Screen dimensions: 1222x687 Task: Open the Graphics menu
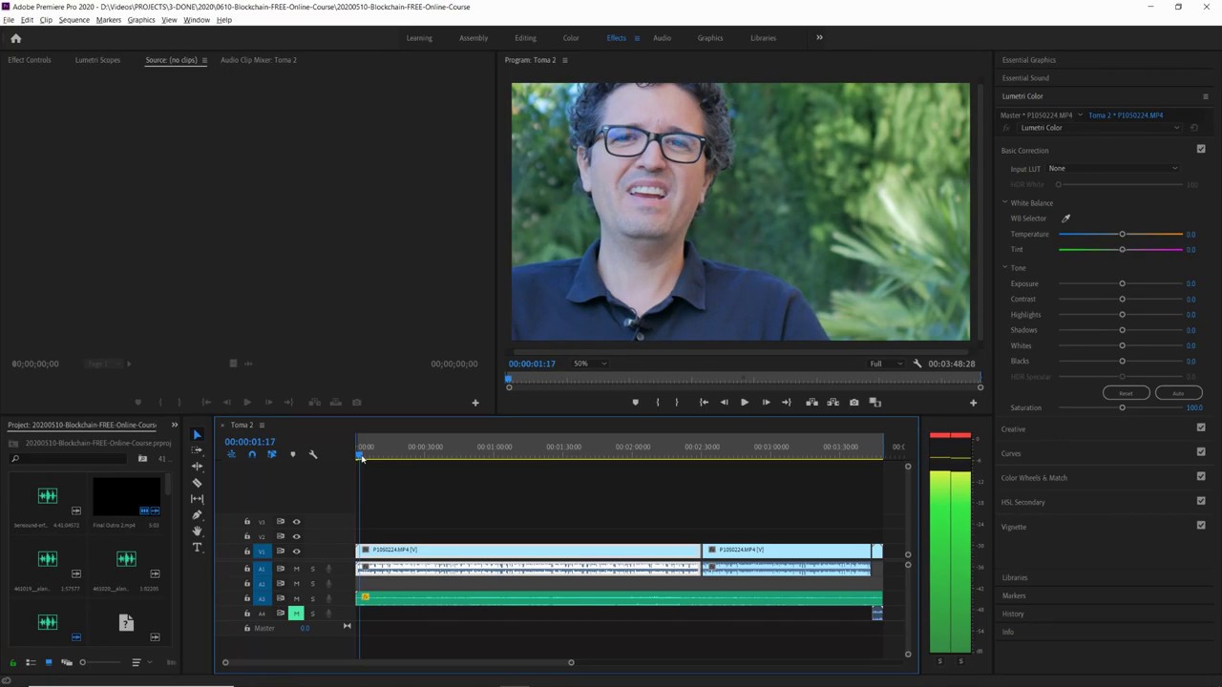[140, 20]
